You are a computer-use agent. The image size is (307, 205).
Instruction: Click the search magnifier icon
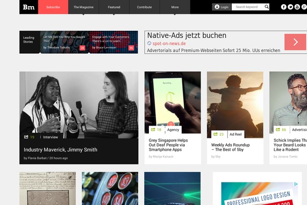pos(267,7)
